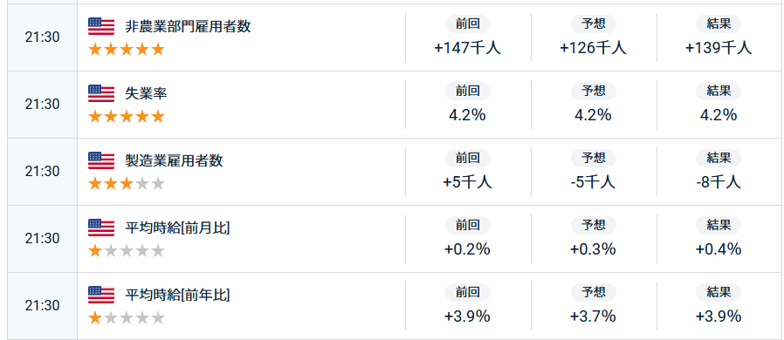Click the five-star rating under 失業率

pyautogui.click(x=127, y=116)
